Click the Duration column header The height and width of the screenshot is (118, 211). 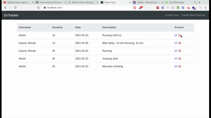tap(57, 27)
